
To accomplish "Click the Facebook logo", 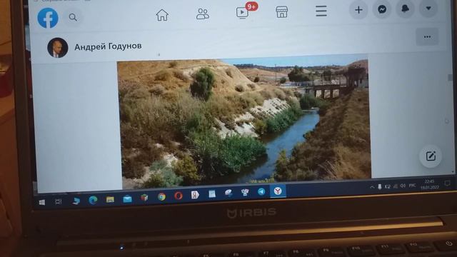I will coord(48,18).
